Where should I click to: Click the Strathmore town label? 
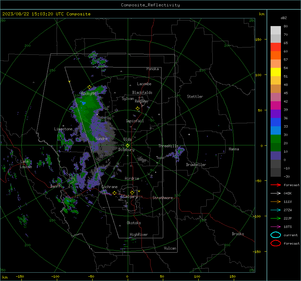pos(163,198)
